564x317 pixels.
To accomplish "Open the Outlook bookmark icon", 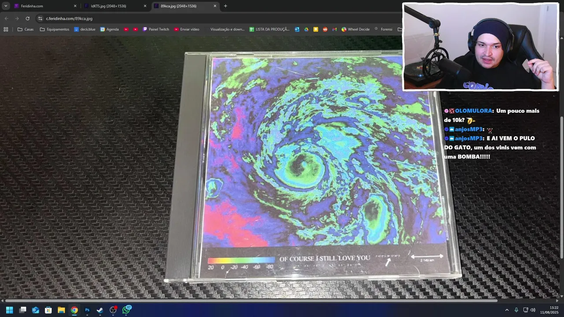I will click(x=297, y=29).
